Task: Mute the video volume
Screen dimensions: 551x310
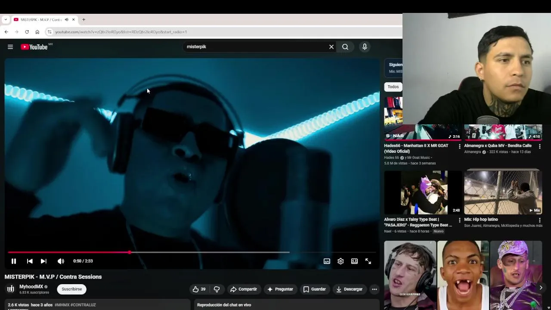Action: click(x=61, y=261)
